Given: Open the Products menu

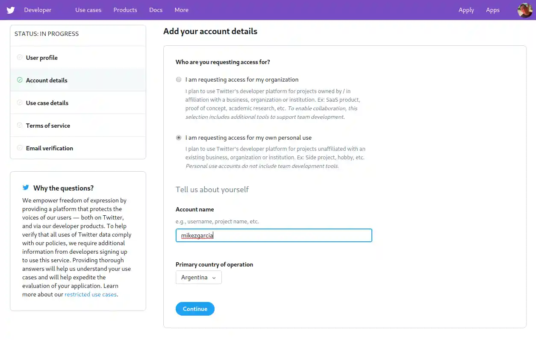Looking at the screenshot, I should coord(125,10).
